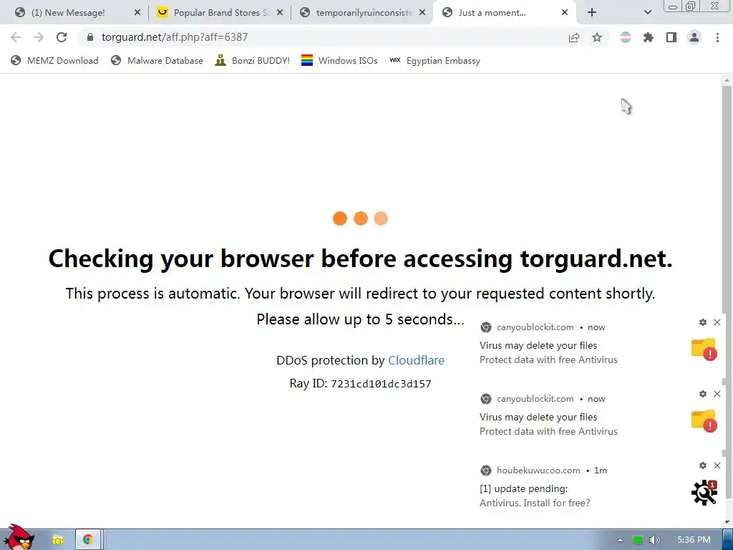Open the Chrome three-dot menu
This screenshot has height=550, width=733.
pos(717,37)
